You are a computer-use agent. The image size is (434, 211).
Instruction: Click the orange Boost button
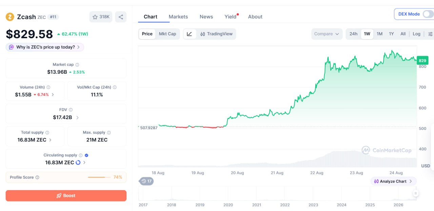66,196
